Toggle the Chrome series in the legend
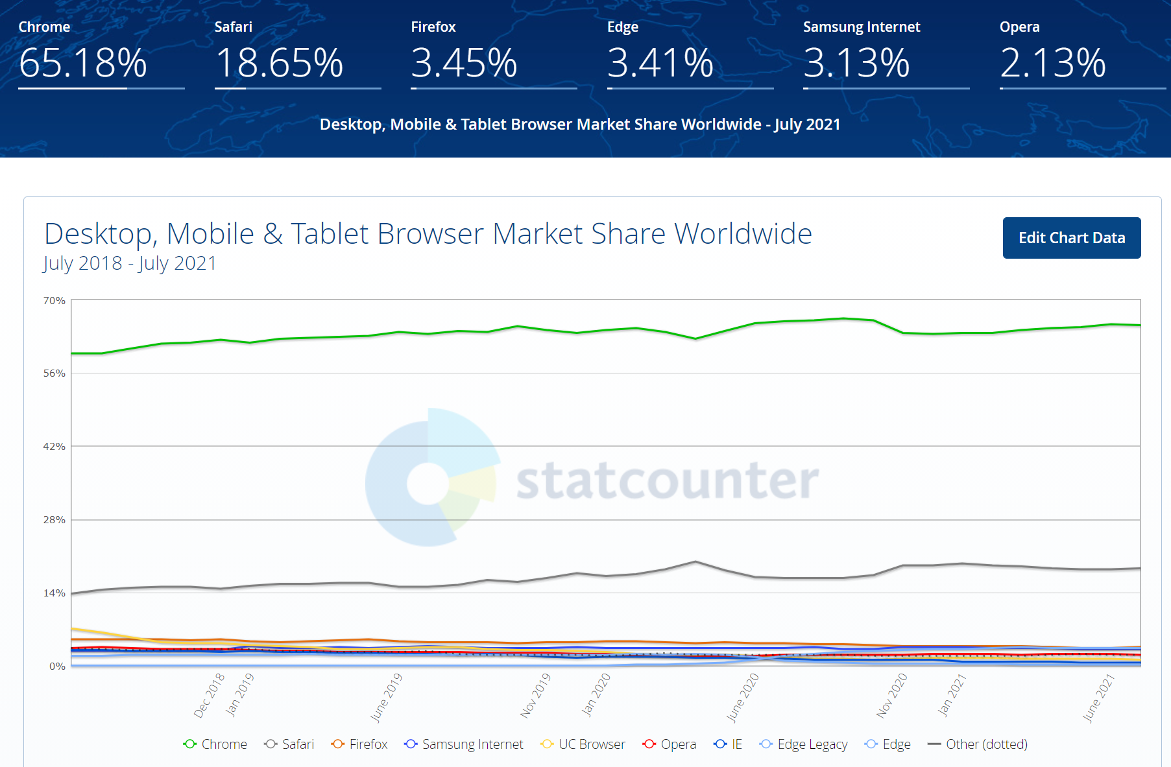 (215, 744)
